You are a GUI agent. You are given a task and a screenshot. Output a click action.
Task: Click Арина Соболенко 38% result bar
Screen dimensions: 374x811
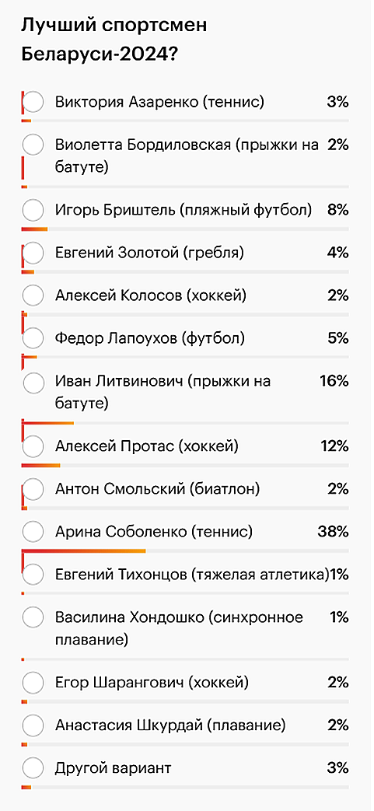click(185, 551)
